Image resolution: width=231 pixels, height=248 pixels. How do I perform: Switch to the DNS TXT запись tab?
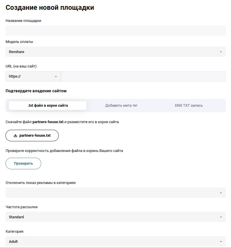pos(189,106)
